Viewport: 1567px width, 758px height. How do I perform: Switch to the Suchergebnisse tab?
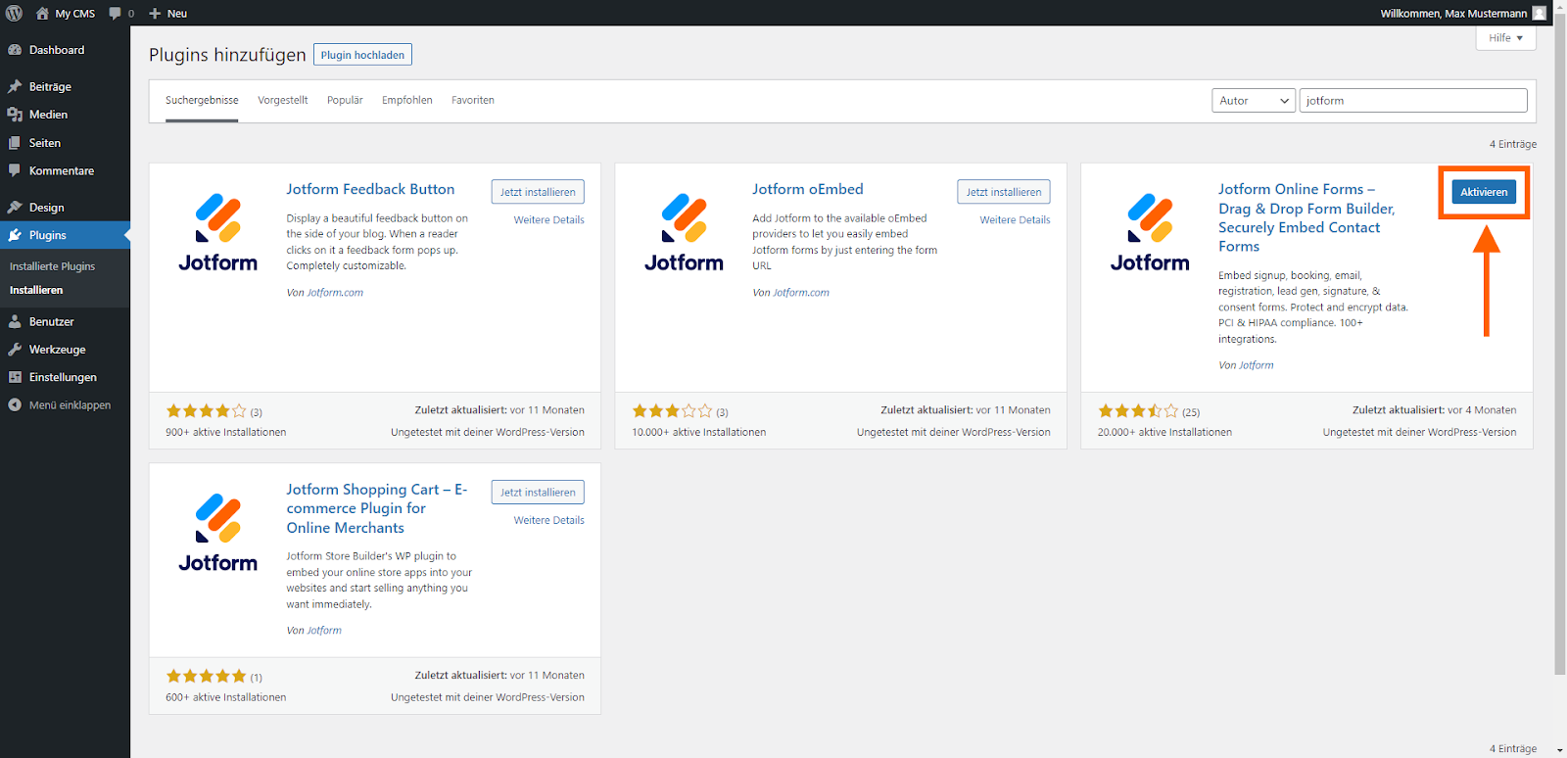202,100
